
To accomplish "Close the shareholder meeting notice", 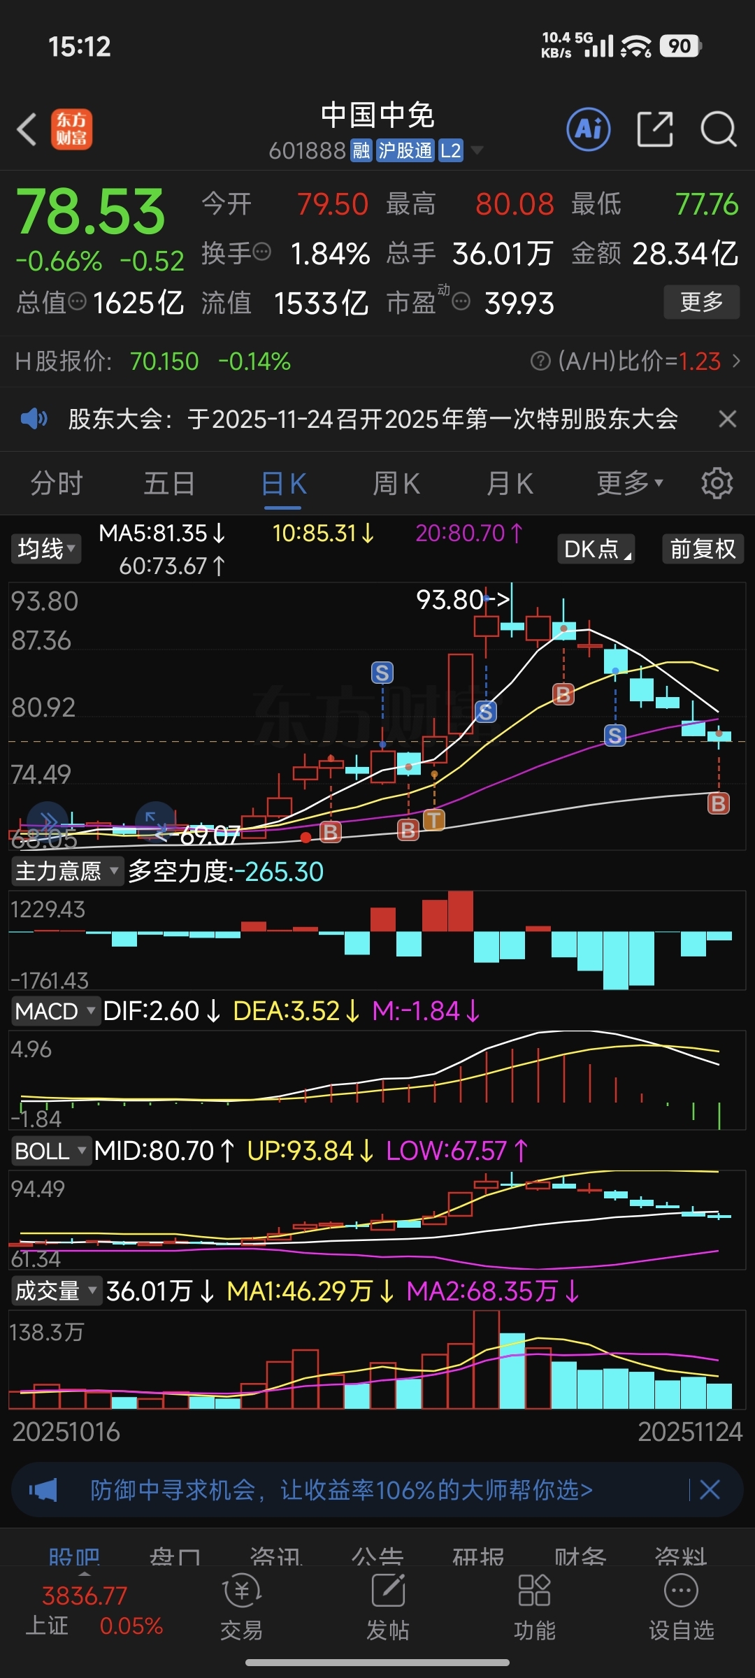I will pos(728,419).
